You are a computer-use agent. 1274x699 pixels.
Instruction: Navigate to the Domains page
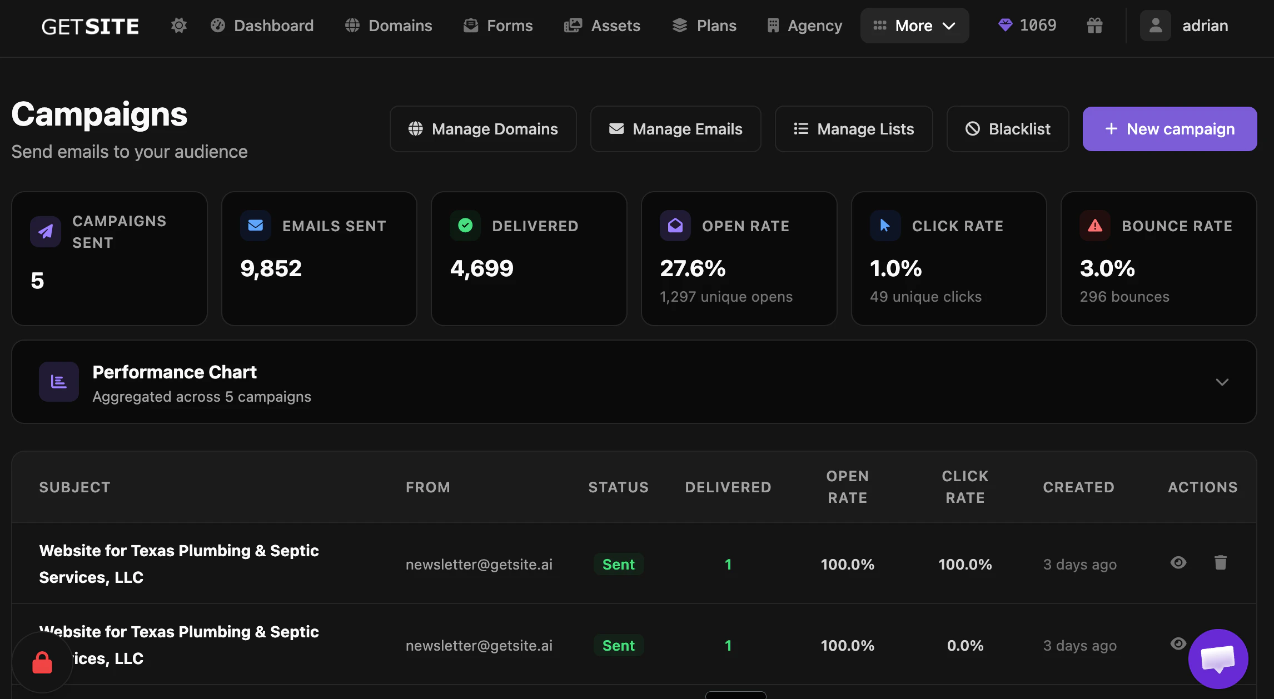click(x=388, y=25)
